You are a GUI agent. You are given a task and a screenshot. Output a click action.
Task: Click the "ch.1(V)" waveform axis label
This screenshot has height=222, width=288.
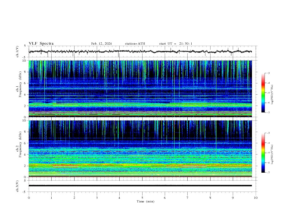[x=17, y=52]
